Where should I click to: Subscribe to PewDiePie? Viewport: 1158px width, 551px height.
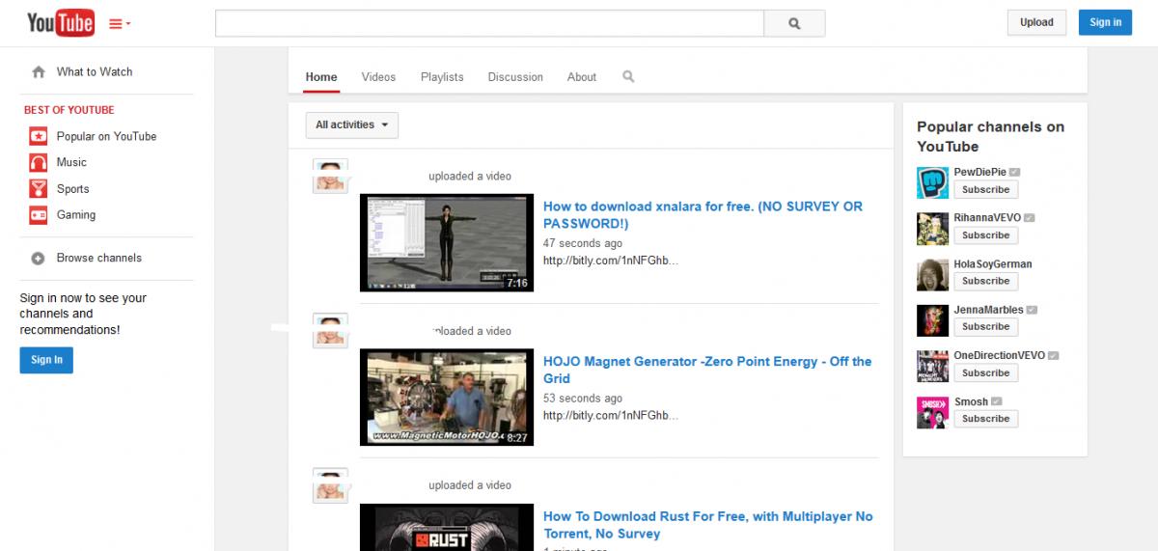985,190
